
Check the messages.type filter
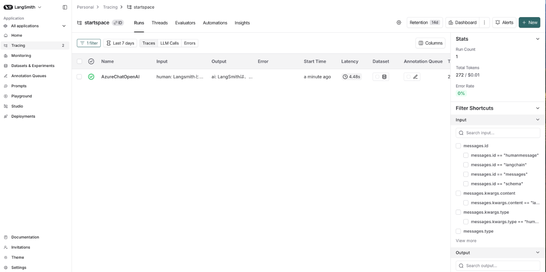(458, 231)
